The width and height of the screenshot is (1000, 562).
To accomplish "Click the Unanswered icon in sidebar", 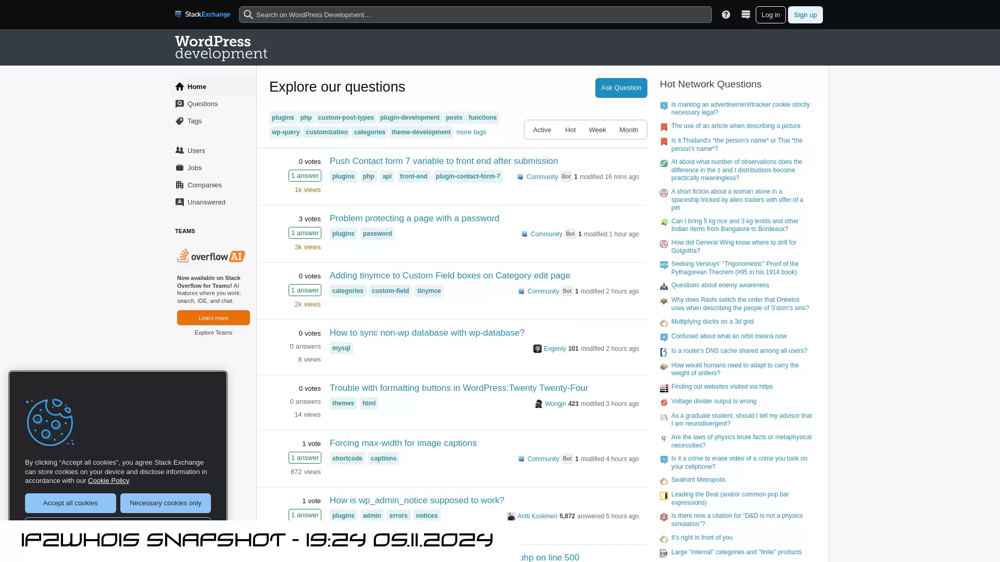I will [180, 202].
